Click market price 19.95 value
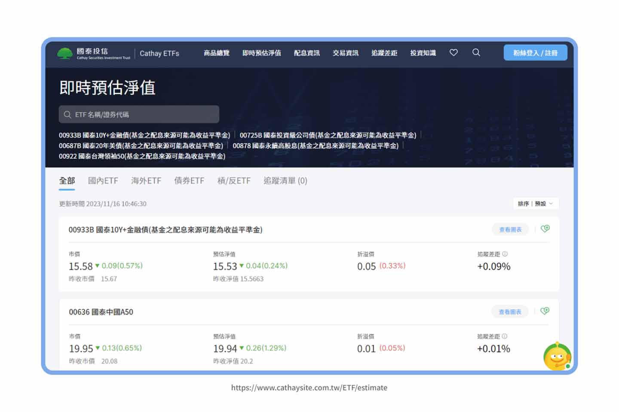The width and height of the screenshot is (619, 412). 81,349
